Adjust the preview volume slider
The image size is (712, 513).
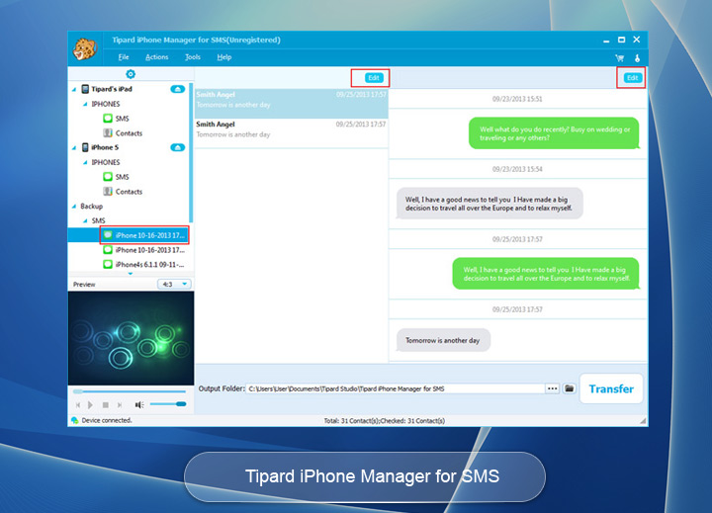point(168,404)
